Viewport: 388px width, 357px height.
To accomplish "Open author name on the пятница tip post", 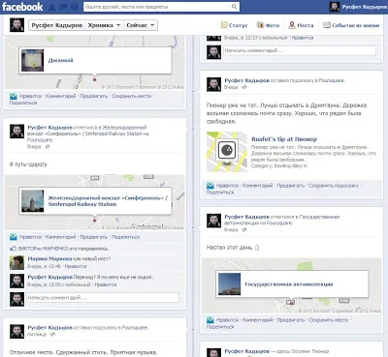I will pyautogui.click(x=49, y=328).
